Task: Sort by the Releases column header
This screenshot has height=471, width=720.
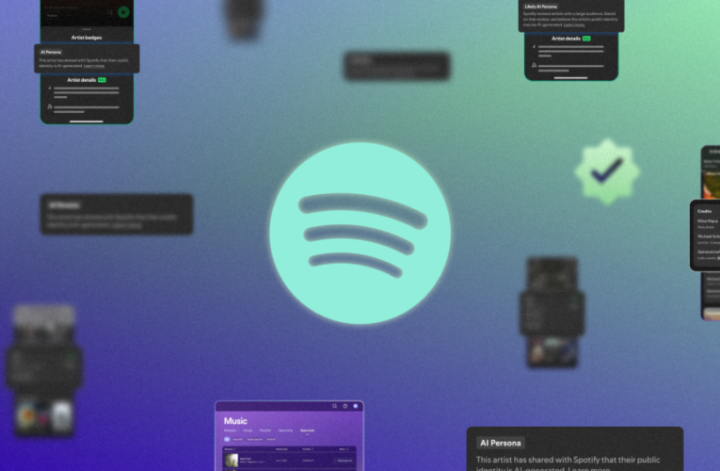Action: 229,449
